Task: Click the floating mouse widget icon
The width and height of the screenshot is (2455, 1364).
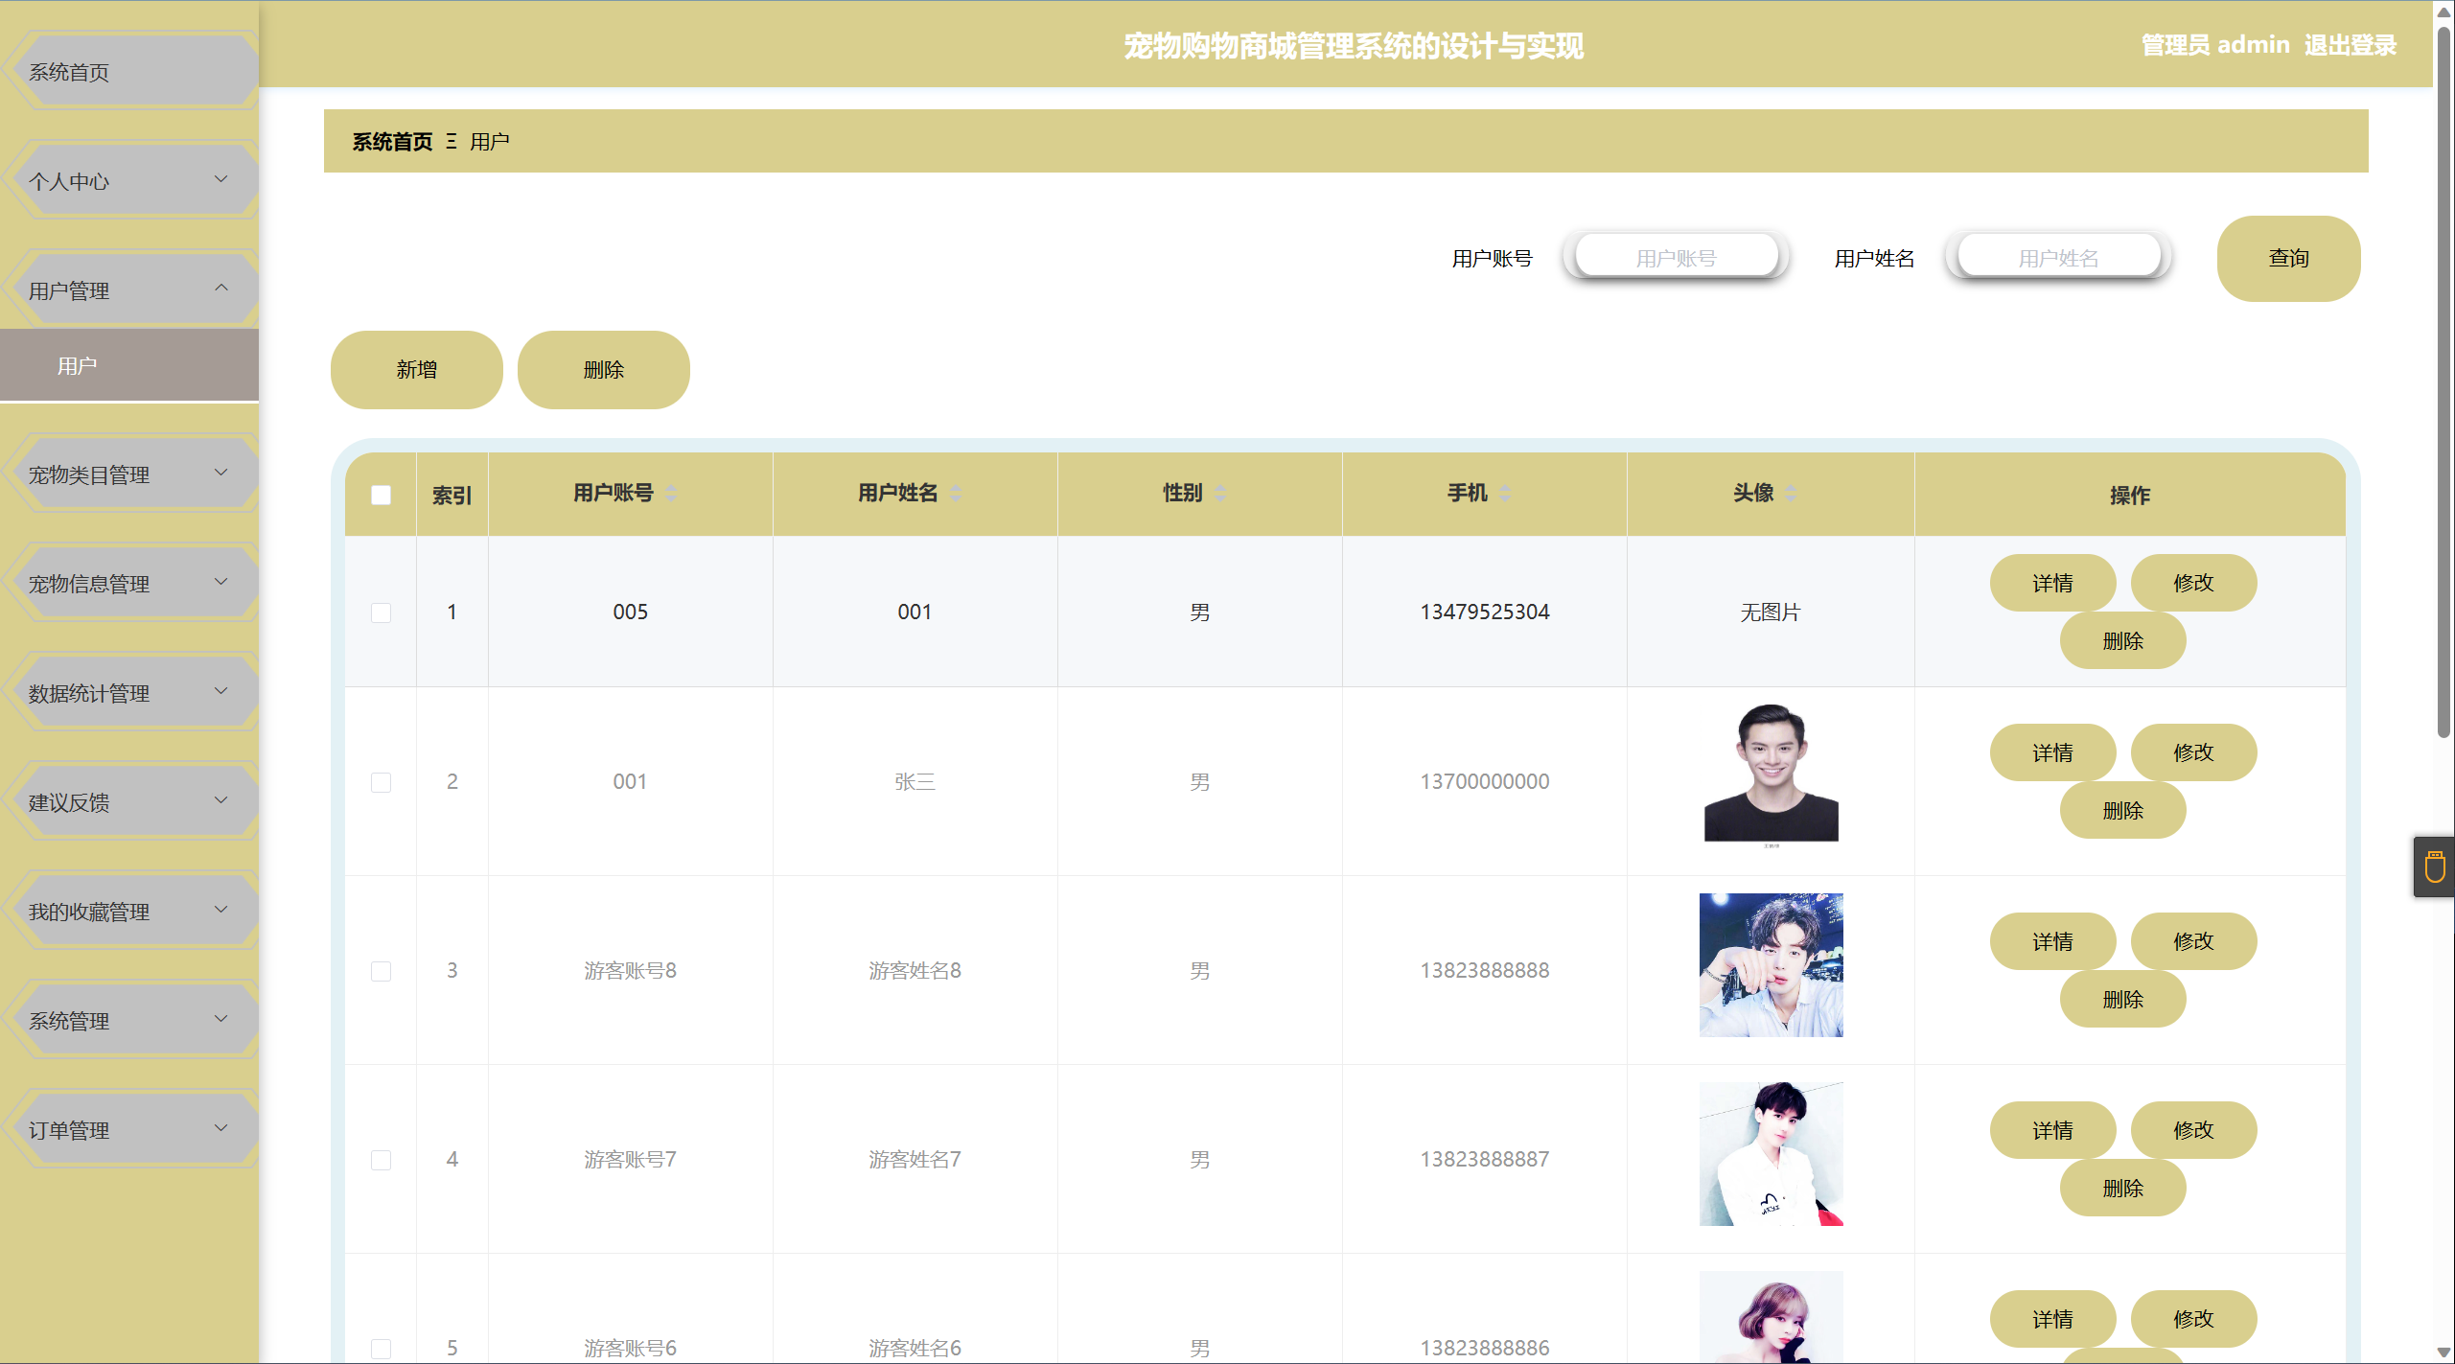Action: (2435, 867)
